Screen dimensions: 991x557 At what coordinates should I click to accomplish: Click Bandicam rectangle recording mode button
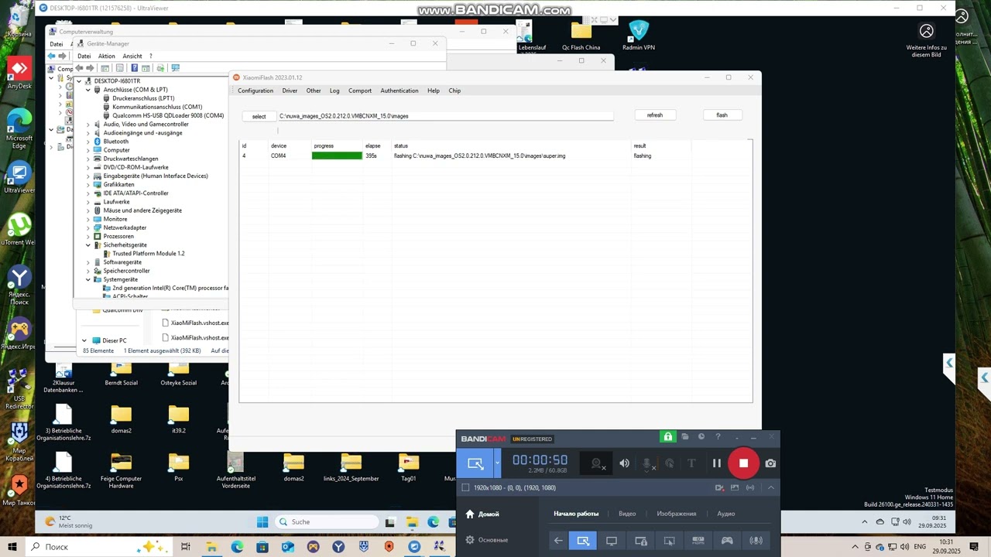click(x=475, y=463)
